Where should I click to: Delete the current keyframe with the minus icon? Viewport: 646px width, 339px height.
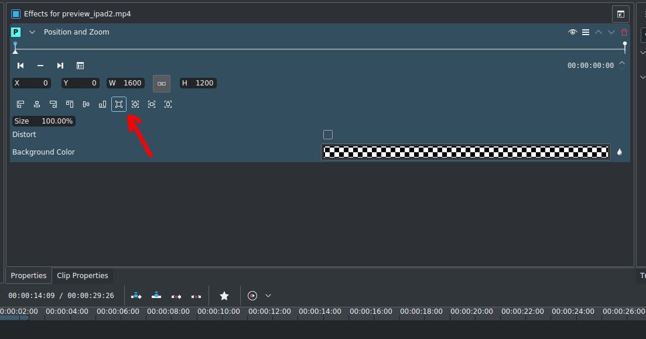click(x=40, y=66)
